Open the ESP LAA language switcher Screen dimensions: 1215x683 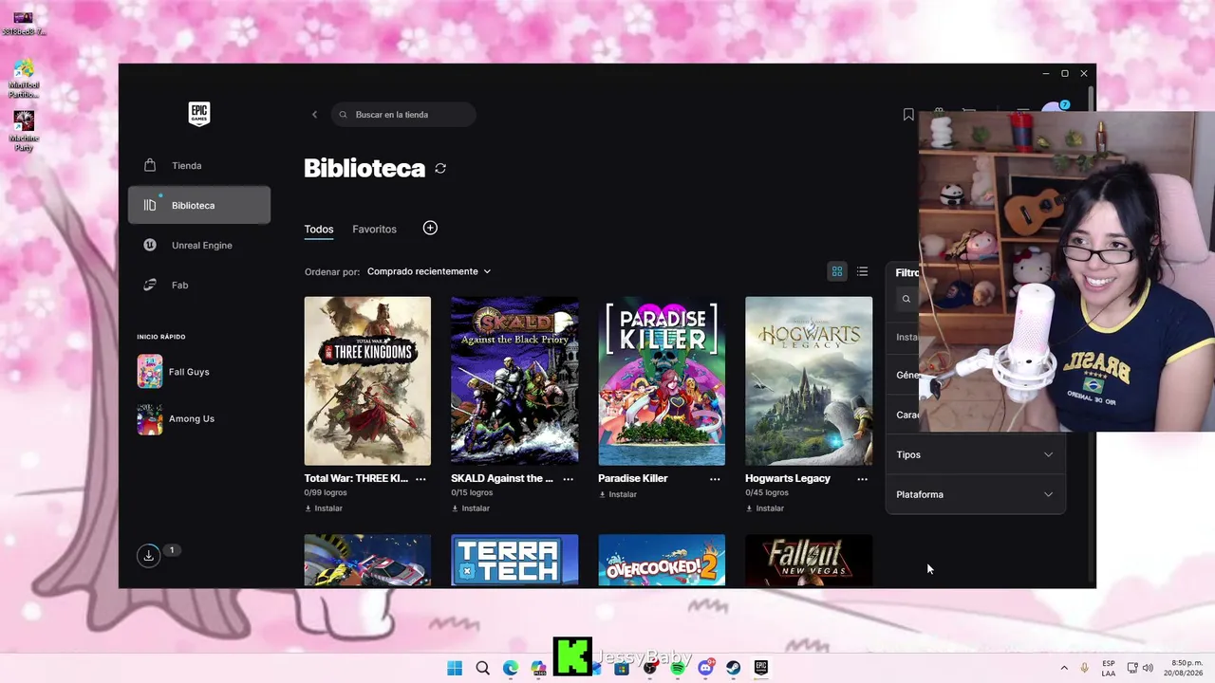coord(1109,668)
